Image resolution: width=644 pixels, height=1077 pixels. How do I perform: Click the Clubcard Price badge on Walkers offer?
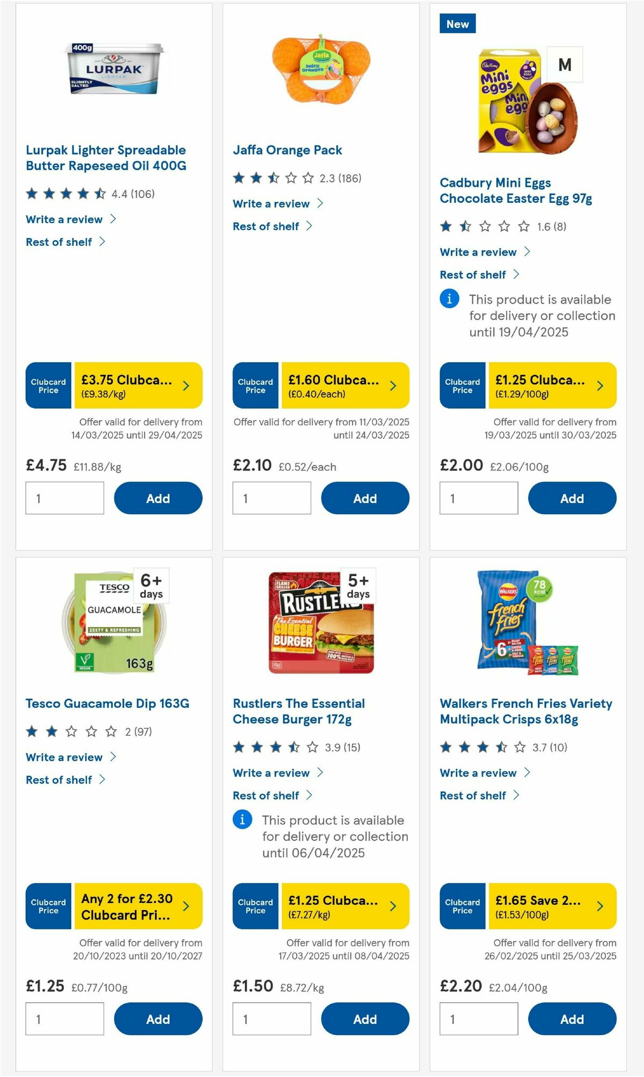tap(462, 907)
